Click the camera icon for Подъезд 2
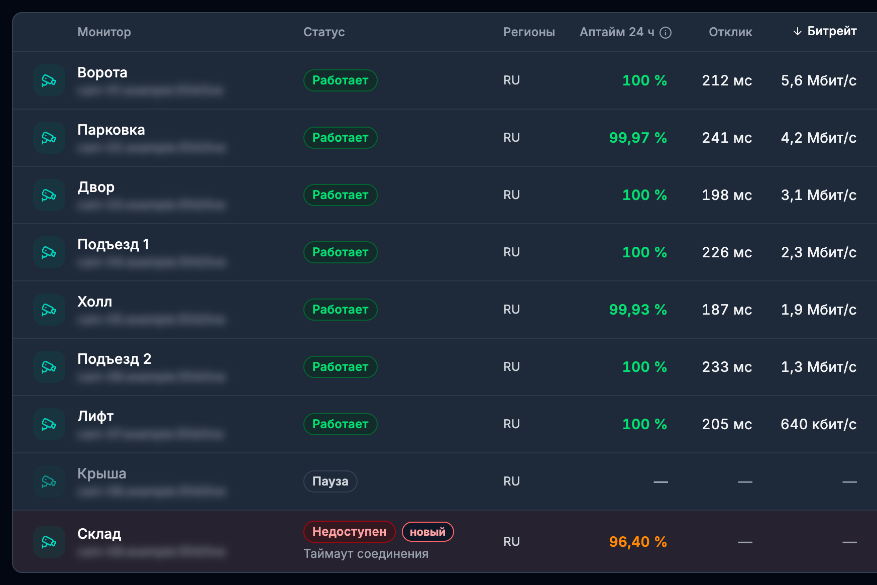The image size is (877, 585). click(49, 367)
